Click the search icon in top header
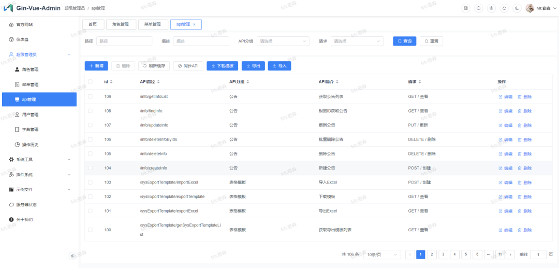Viewport: 559px width, 268px height. 478,8
